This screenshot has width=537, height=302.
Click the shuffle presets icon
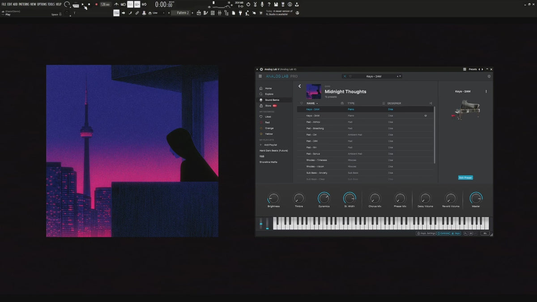click(x=430, y=103)
